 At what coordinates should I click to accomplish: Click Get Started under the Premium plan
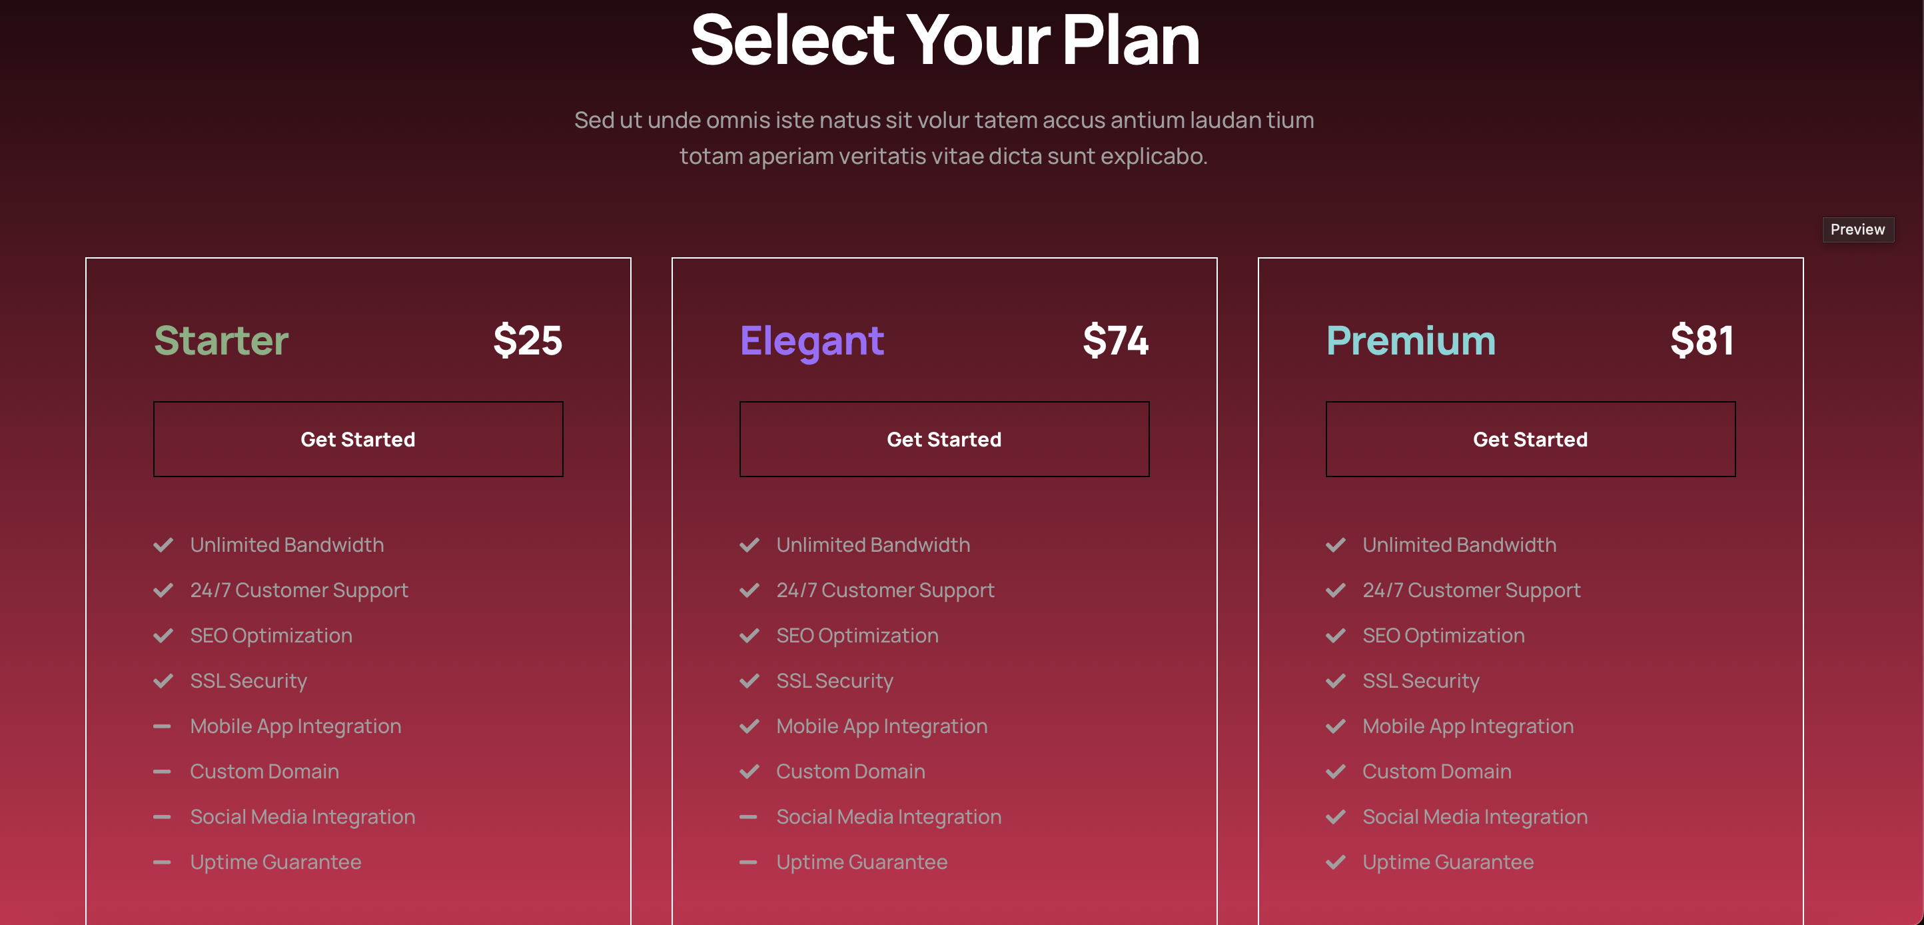[x=1530, y=439]
